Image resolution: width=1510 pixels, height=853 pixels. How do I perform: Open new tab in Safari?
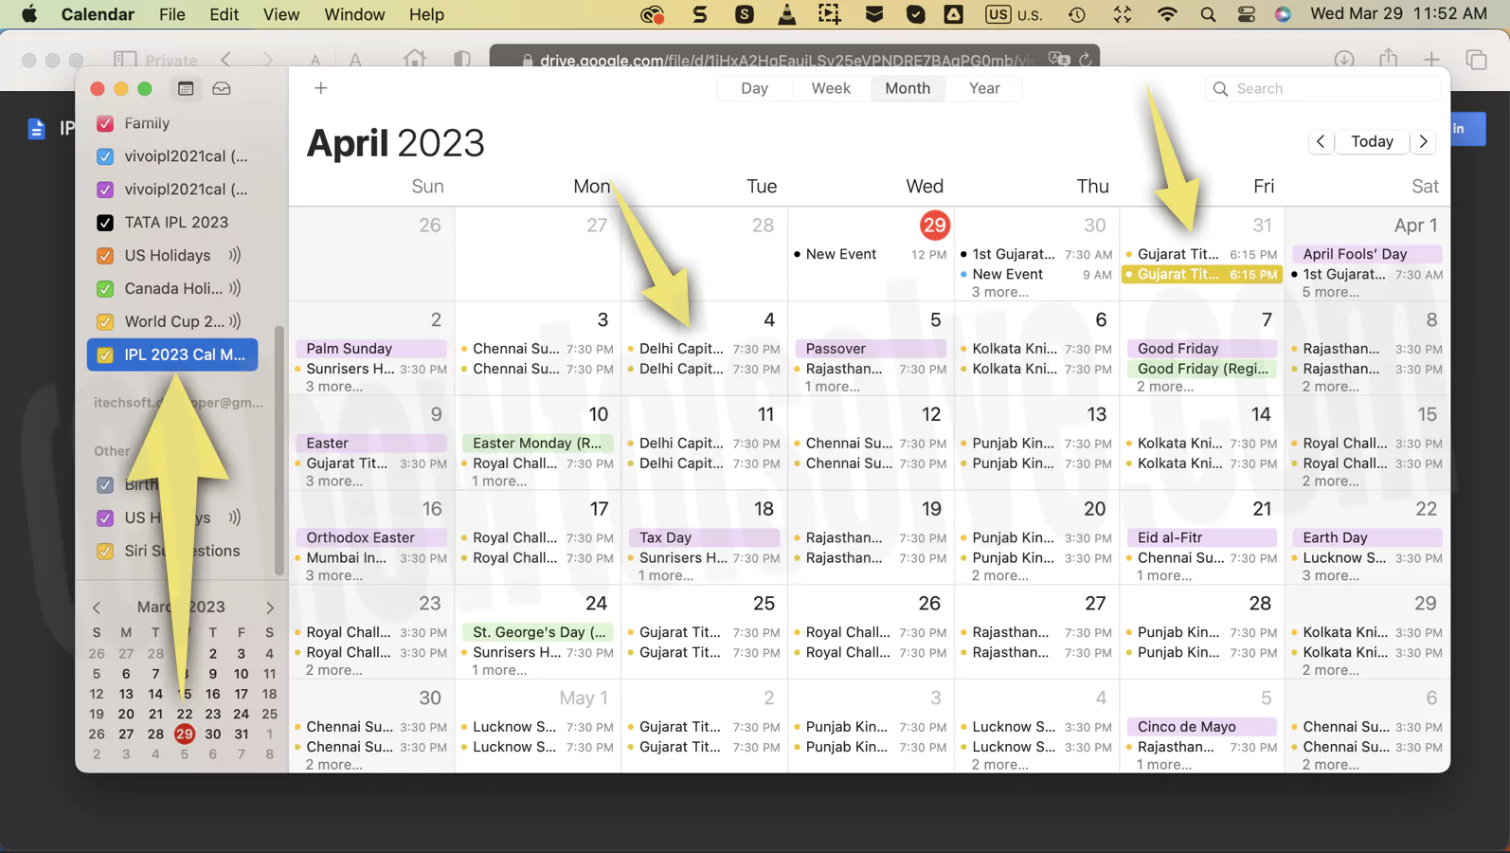pos(1431,60)
